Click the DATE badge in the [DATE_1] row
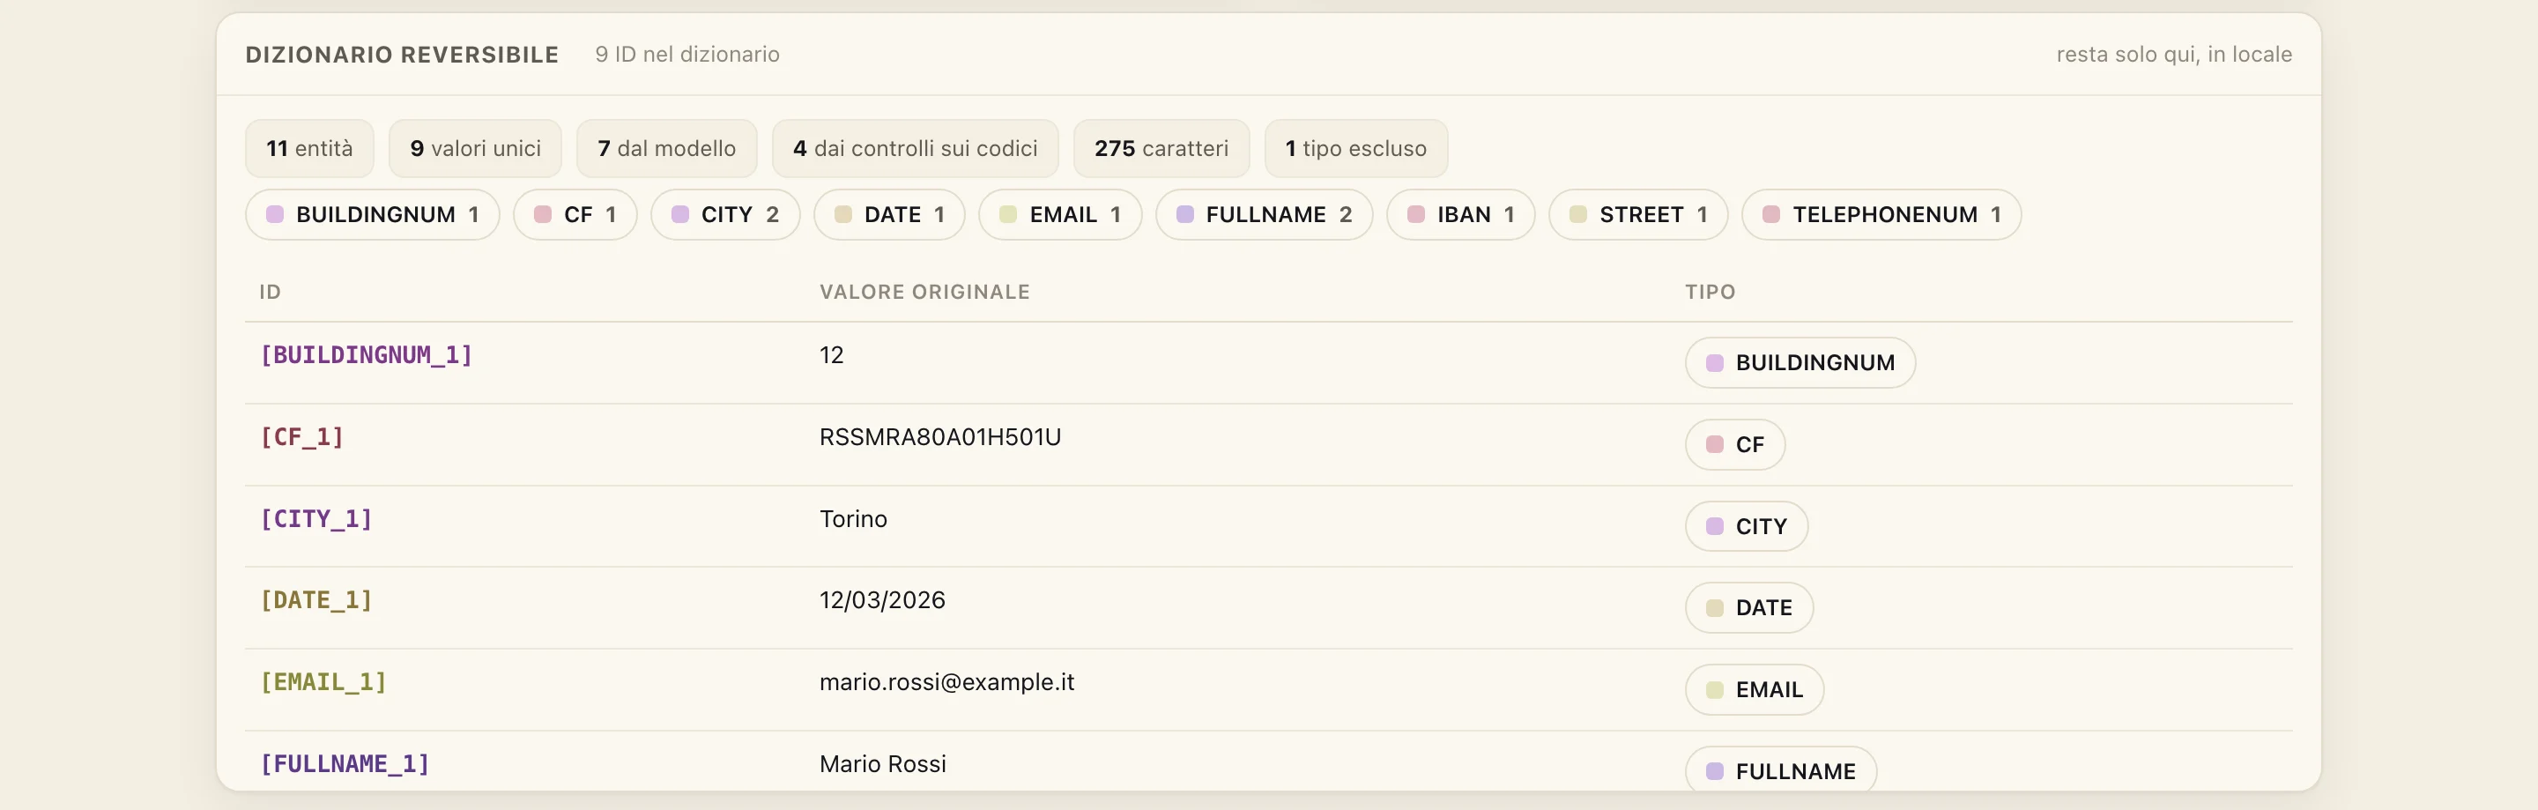Viewport: 2538px width, 810px height. 1748,608
